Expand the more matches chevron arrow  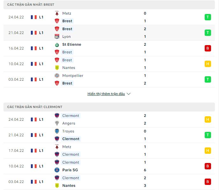click(129, 94)
